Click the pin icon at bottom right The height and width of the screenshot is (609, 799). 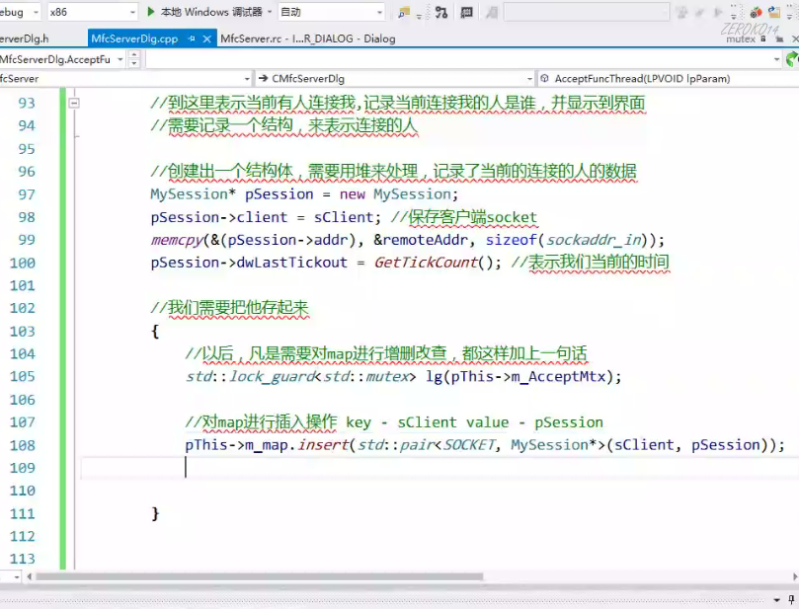pyautogui.click(x=791, y=600)
